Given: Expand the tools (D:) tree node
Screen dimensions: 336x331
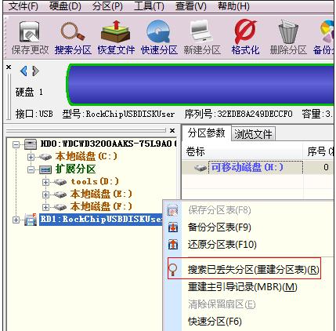Looking at the screenshot, I should (45, 182).
